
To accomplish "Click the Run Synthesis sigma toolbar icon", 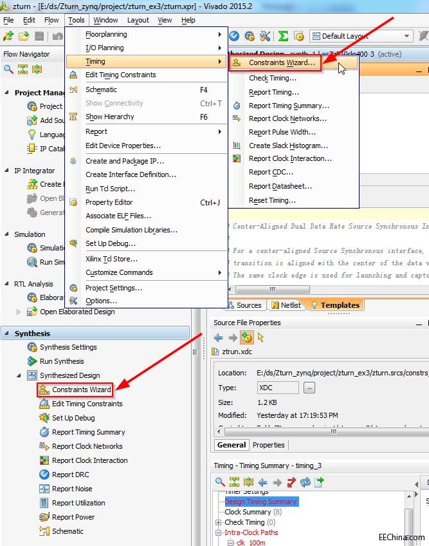I will coord(283,36).
